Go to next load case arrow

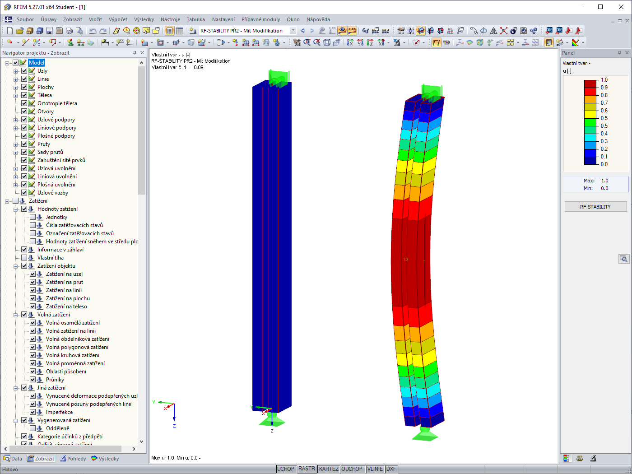312,31
